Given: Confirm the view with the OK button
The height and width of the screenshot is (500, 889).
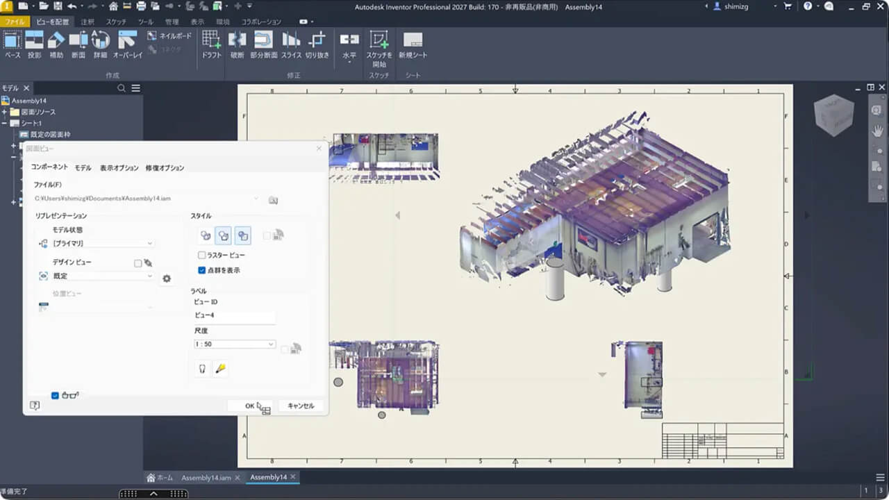Looking at the screenshot, I should 250,406.
